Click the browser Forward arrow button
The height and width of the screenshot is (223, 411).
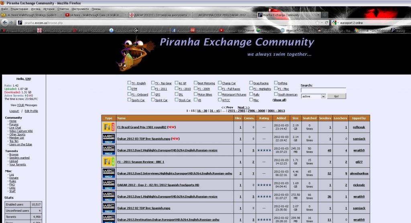coord(11,23)
